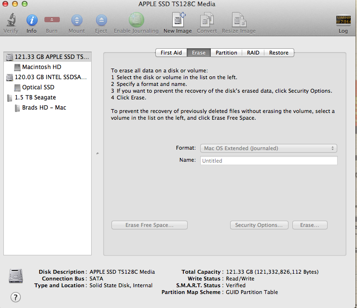The image size is (357, 308).
Task: Switch to the RAID tab
Action: tap(253, 53)
